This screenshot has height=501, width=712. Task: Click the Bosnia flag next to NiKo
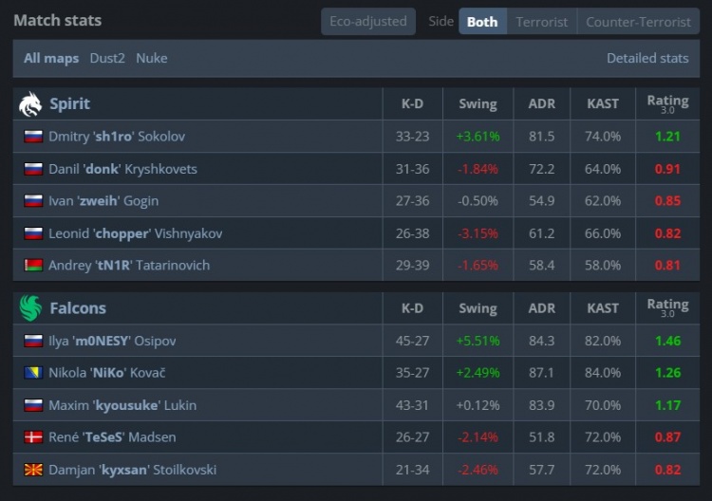pos(33,373)
